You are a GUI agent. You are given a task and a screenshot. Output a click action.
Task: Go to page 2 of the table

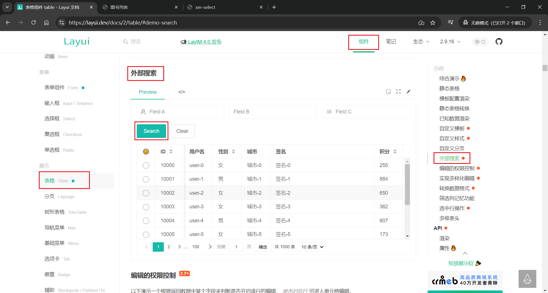[x=169, y=247]
